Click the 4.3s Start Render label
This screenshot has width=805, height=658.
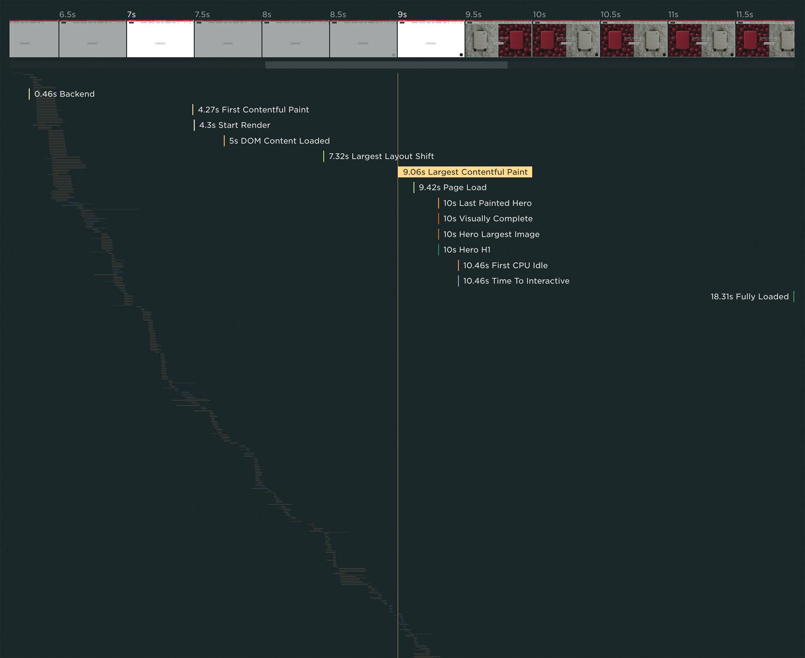(x=234, y=125)
